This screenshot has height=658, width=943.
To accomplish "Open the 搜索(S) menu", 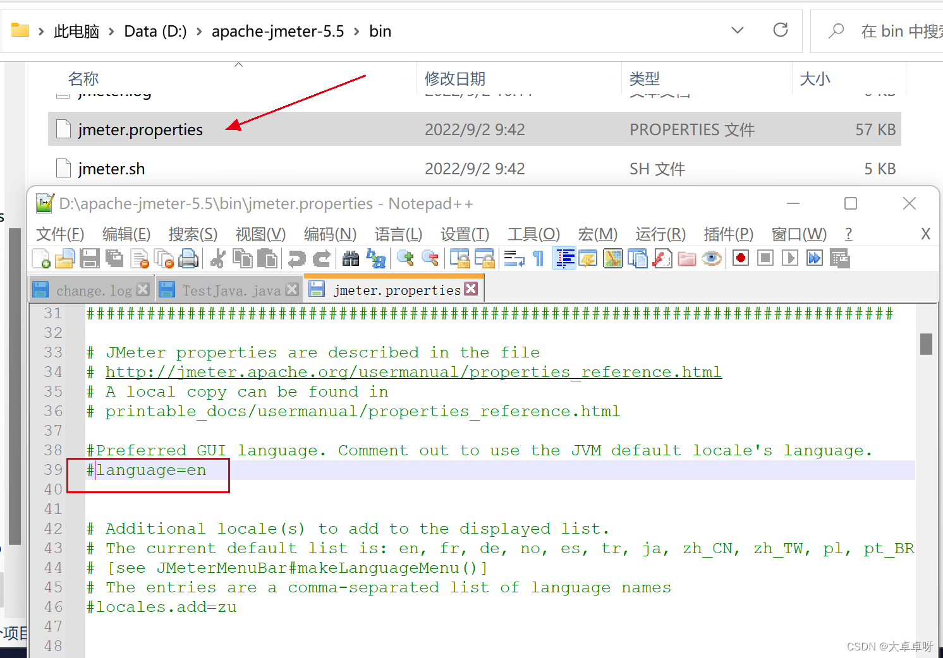I will 193,234.
